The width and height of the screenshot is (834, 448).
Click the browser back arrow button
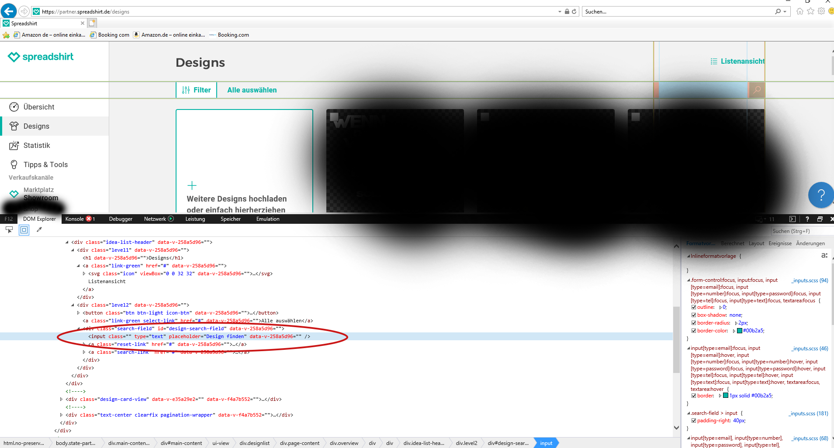coord(9,11)
